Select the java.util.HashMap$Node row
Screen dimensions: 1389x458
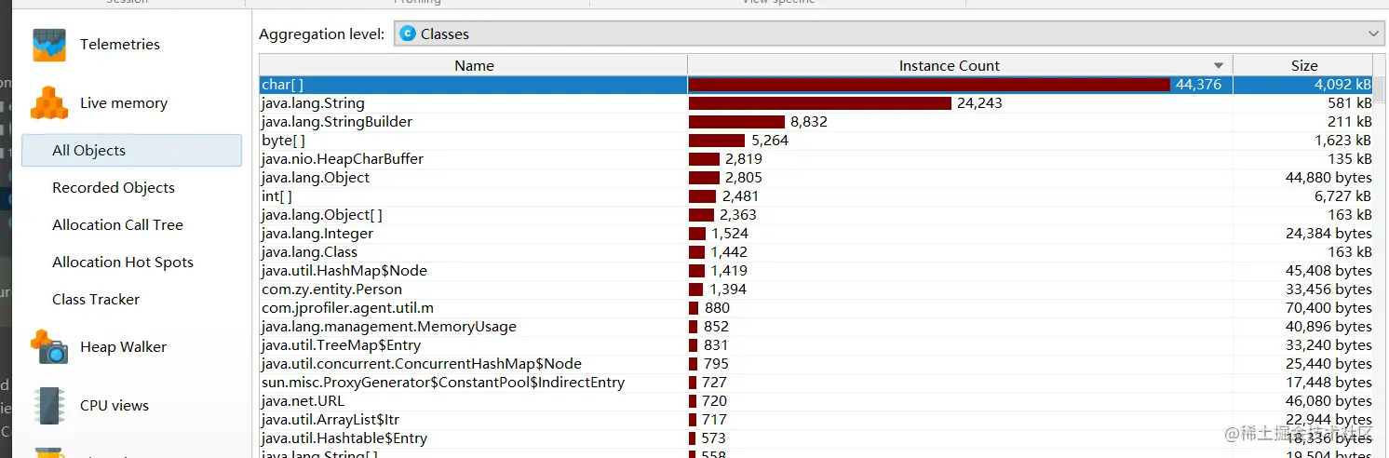click(x=817, y=271)
